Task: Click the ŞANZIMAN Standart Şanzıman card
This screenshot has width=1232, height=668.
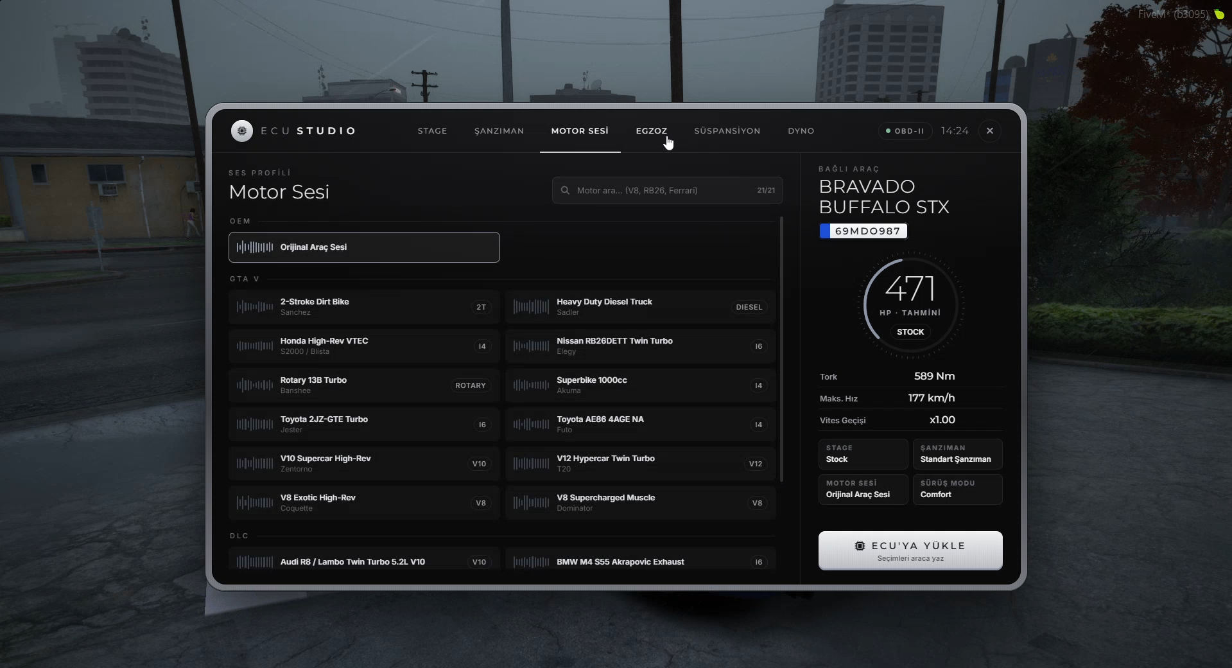Action: 957,454
